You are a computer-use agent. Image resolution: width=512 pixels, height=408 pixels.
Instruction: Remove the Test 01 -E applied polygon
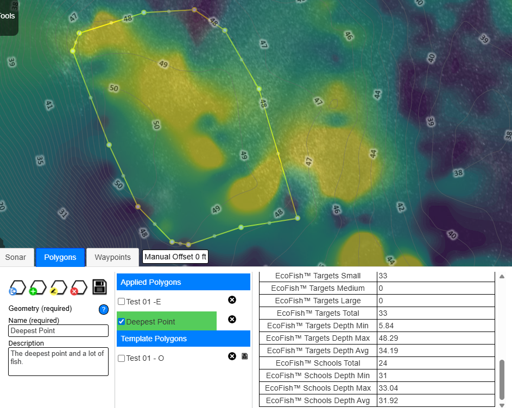pyautogui.click(x=232, y=300)
